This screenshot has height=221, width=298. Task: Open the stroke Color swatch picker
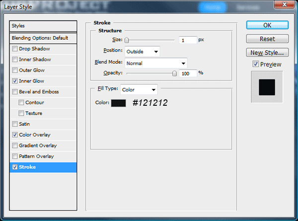(x=118, y=103)
